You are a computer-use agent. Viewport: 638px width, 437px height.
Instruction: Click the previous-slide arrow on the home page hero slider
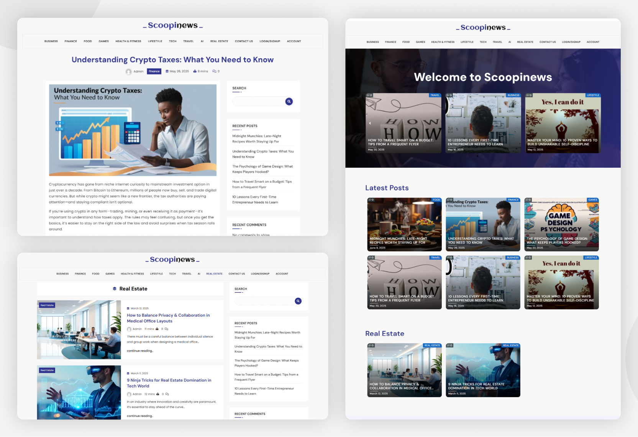(x=370, y=123)
